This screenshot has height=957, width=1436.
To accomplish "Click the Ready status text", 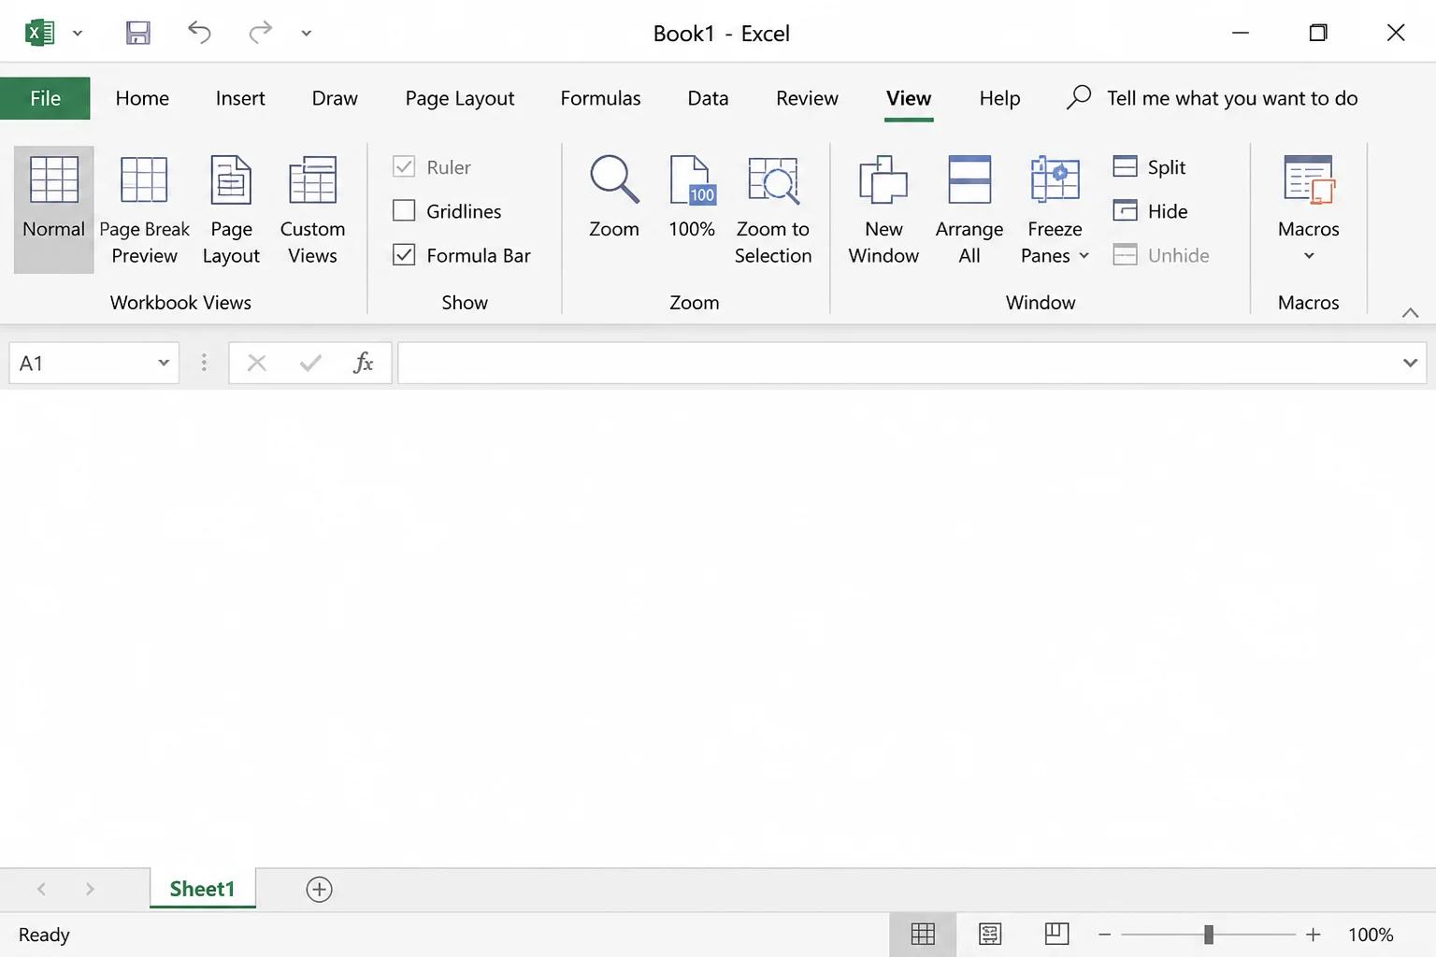I will [x=44, y=935].
